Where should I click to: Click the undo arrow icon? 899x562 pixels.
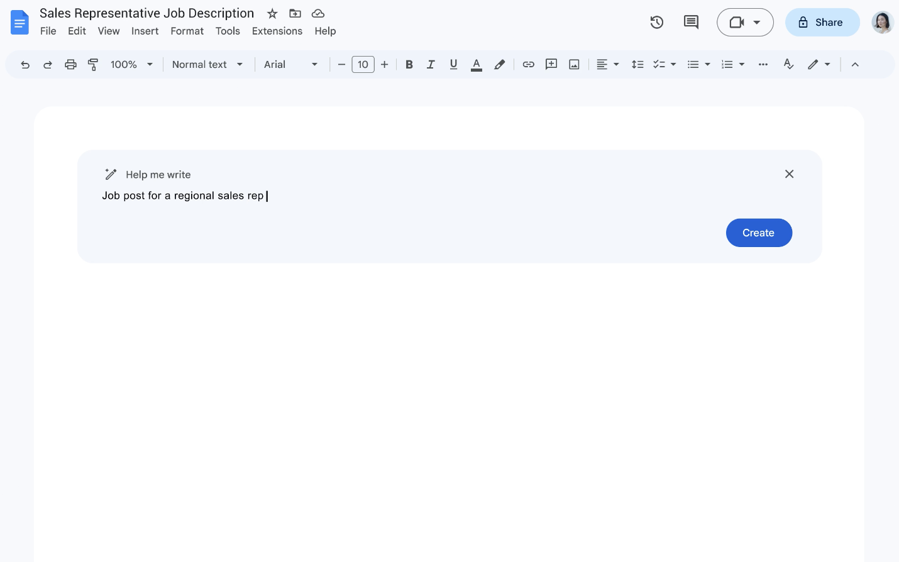(25, 65)
